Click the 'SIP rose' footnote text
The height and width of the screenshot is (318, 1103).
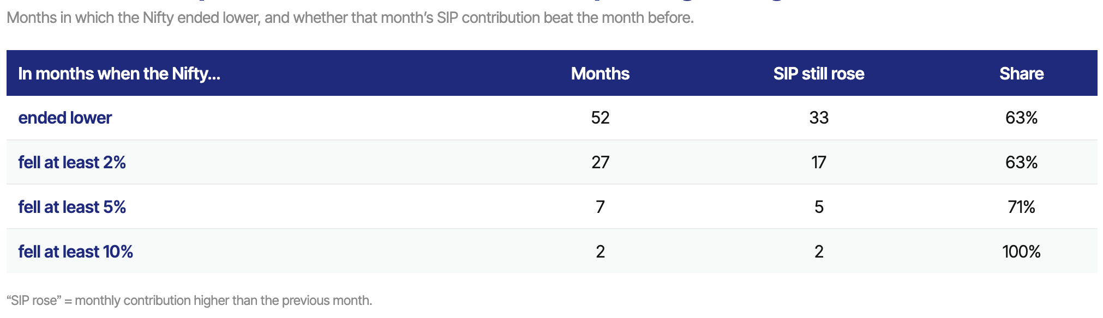pos(189,301)
